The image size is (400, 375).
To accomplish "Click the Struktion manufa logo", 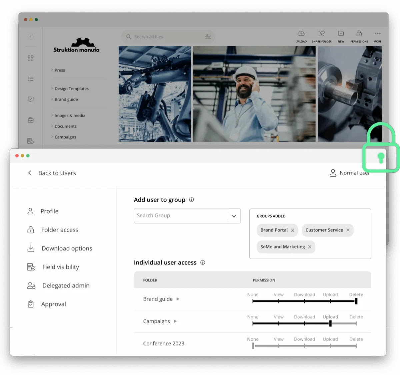I will [x=76, y=45].
